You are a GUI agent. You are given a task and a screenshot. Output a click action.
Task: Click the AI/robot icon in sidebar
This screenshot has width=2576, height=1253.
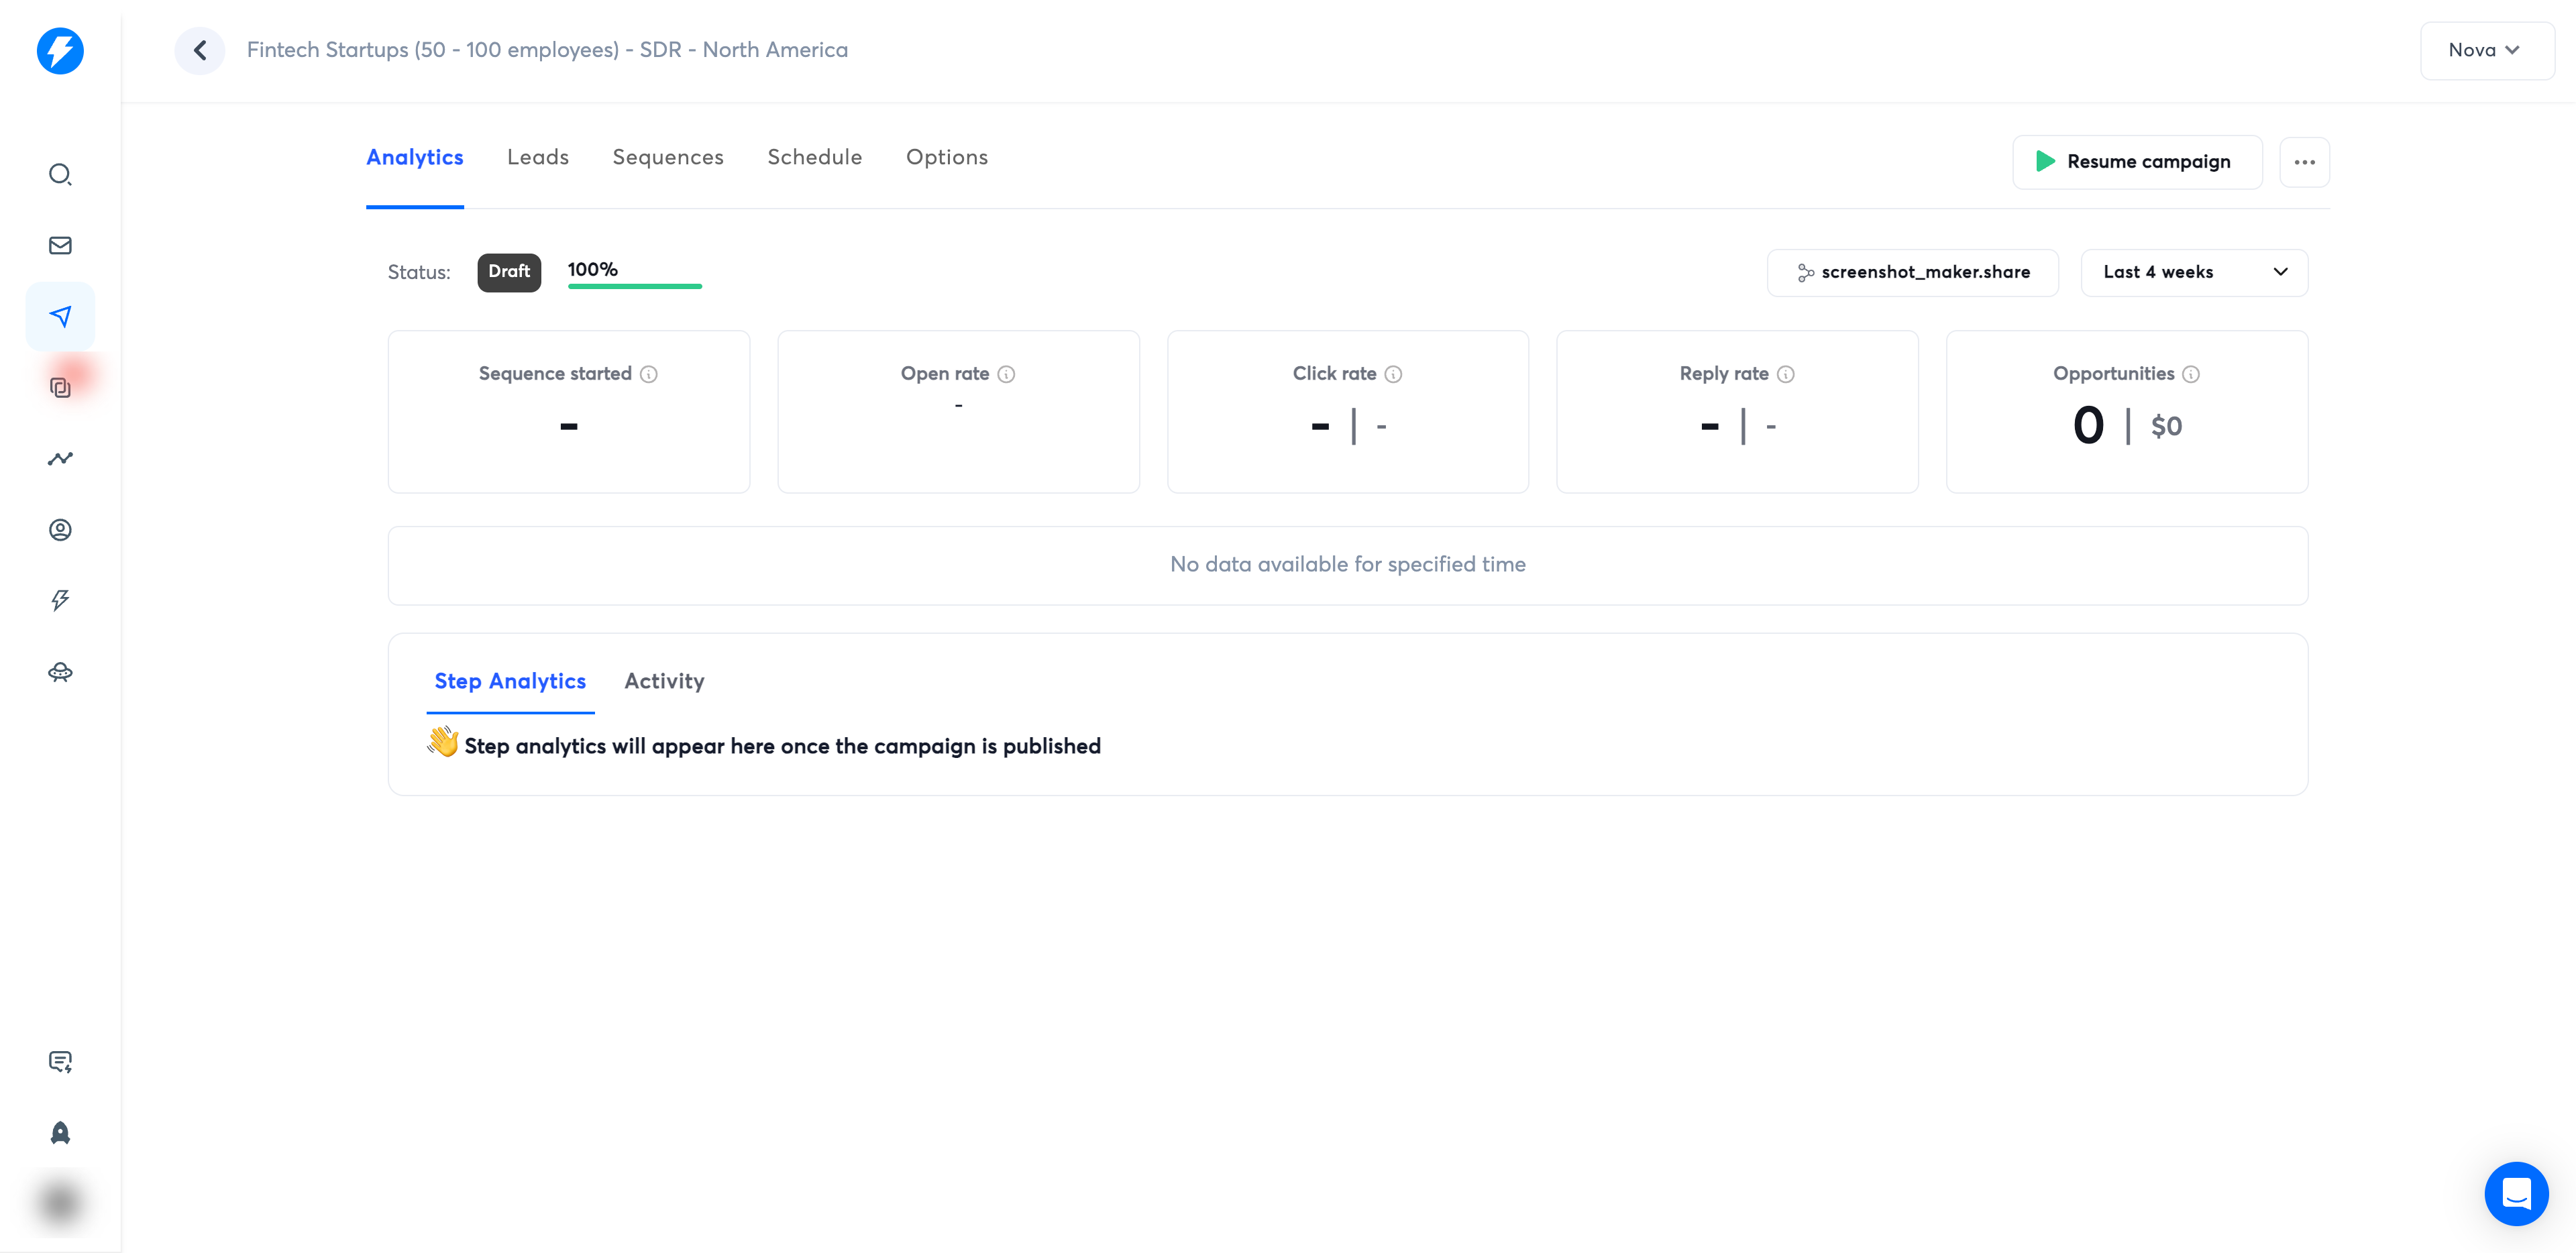click(x=61, y=671)
